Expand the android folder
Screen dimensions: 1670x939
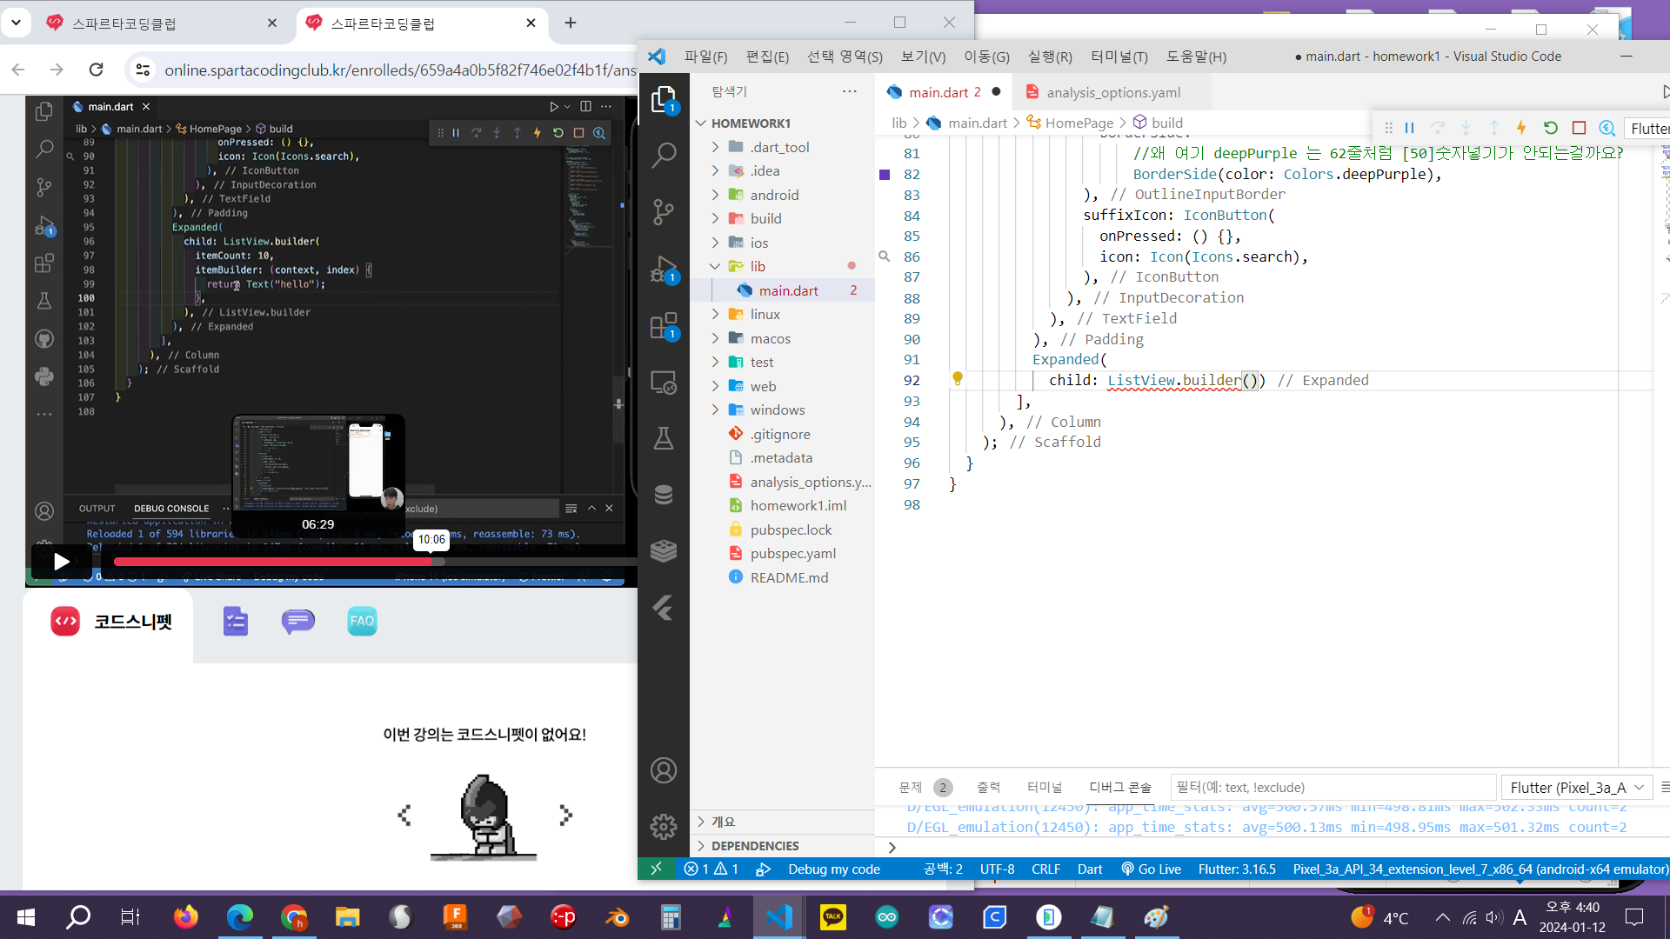[715, 195]
